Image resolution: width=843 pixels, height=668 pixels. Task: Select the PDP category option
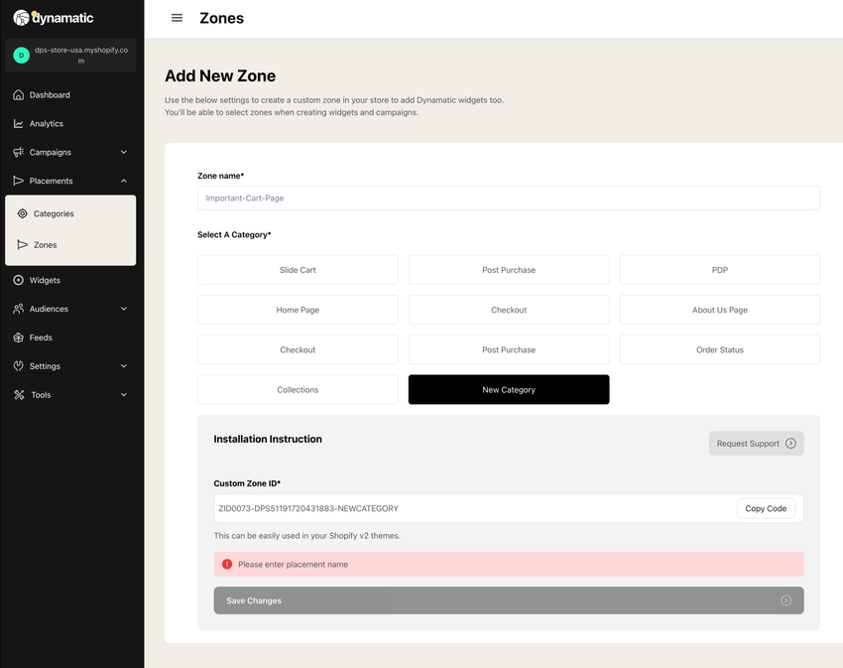click(720, 270)
